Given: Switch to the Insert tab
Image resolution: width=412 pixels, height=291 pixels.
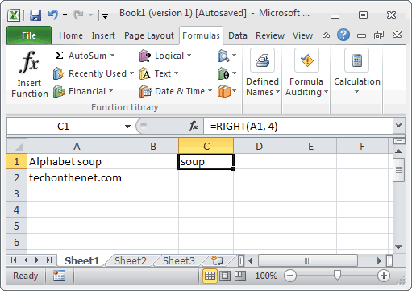Looking at the screenshot, I should point(103,35).
